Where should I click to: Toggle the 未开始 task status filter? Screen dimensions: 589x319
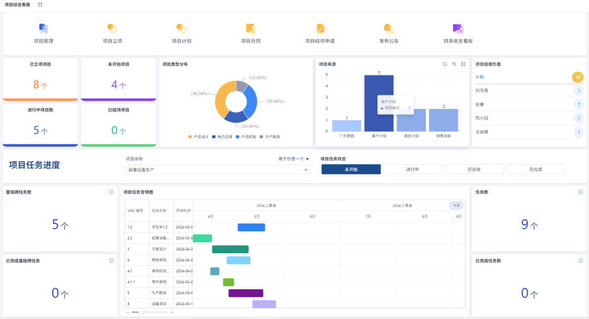point(351,169)
